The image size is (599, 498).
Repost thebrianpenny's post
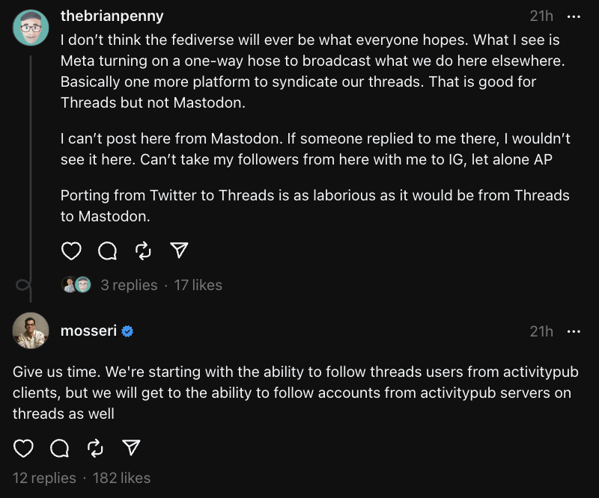click(143, 250)
